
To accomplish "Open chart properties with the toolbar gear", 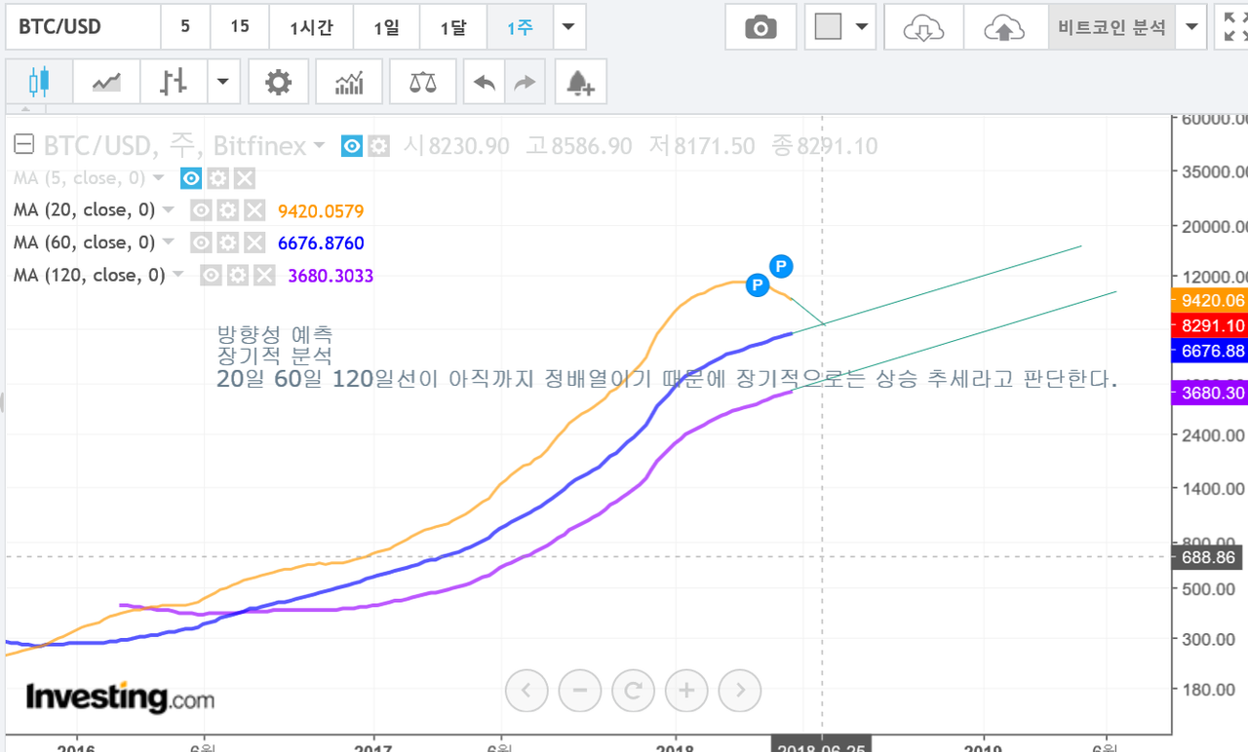I will click(x=279, y=82).
